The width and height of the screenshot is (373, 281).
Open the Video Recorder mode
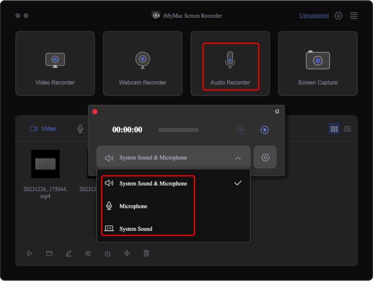coord(55,63)
